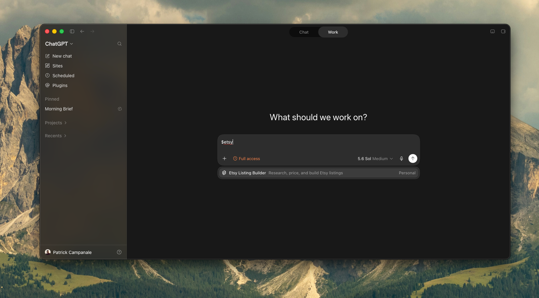The width and height of the screenshot is (539, 298).
Task: Change the Full access permission setting
Action: point(247,158)
